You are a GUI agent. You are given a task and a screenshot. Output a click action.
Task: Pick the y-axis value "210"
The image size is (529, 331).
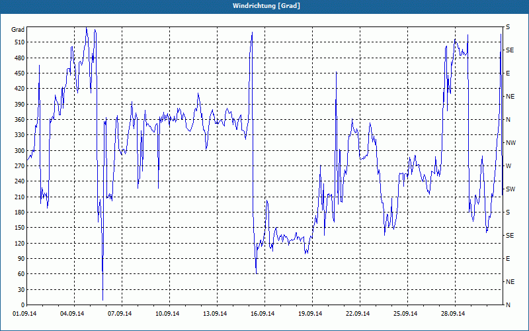[19, 197]
